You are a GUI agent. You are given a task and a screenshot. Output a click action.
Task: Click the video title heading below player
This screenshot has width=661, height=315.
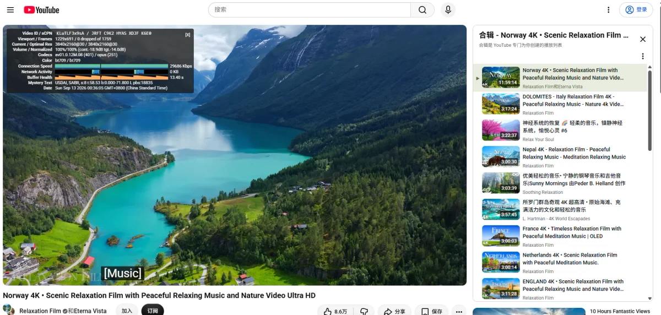(159, 295)
